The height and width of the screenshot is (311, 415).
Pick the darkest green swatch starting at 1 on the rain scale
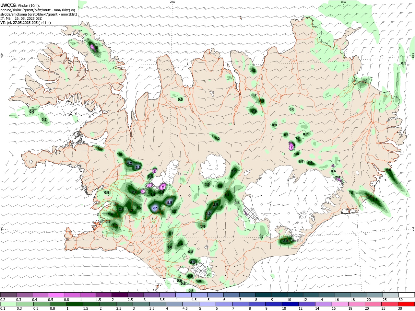point(75,304)
